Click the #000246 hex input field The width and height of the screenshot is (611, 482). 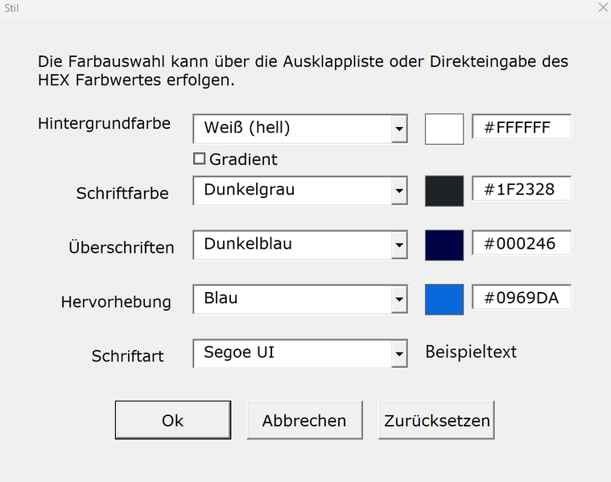[x=522, y=243]
